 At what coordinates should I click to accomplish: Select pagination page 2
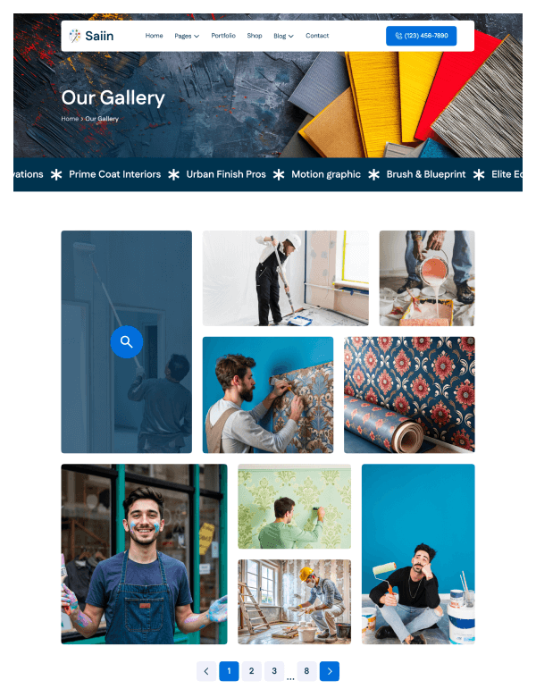click(x=252, y=671)
